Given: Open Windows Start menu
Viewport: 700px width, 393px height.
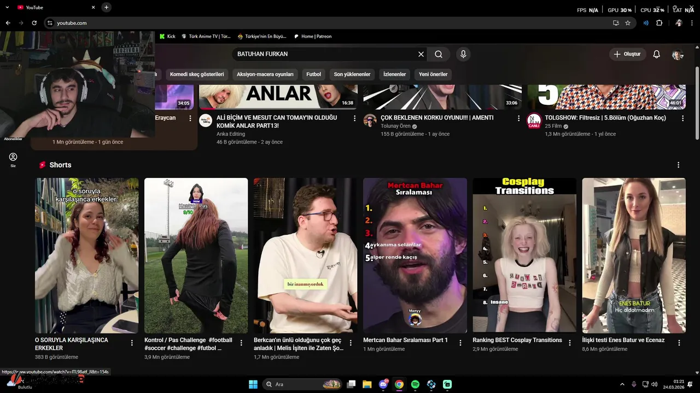Looking at the screenshot, I should point(253,384).
